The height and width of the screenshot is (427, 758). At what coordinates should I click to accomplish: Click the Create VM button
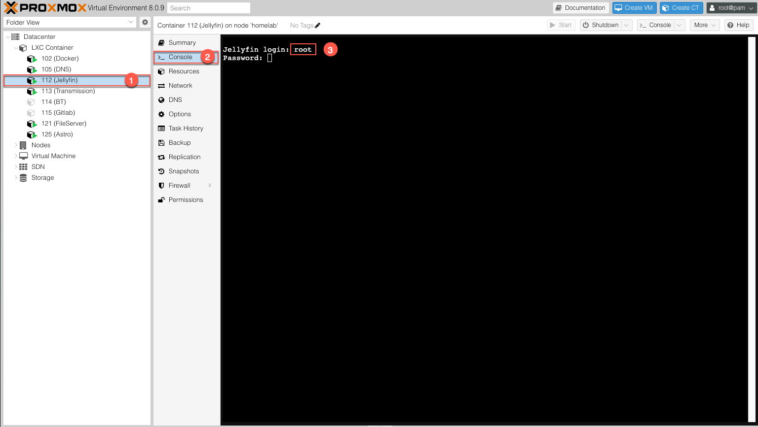pos(634,7)
